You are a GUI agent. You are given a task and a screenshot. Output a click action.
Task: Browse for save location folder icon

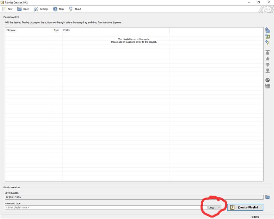pos(267,197)
